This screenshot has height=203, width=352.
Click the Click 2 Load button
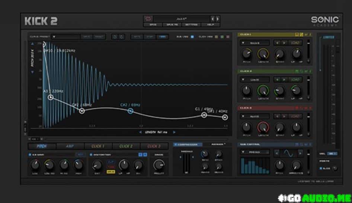295,80
